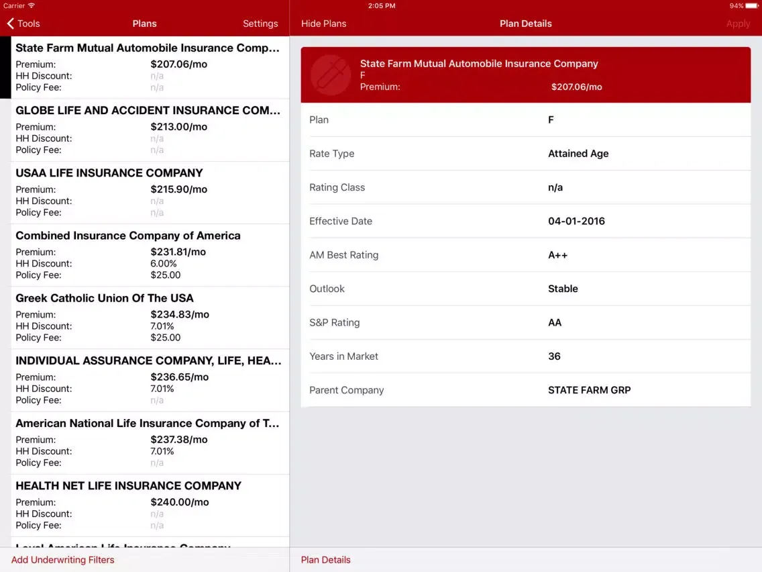Tap the 2:05 PM clock

382,6
